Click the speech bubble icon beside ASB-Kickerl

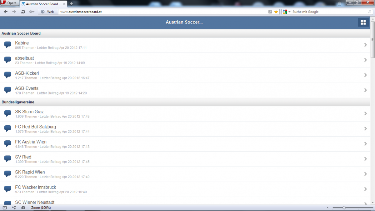point(8,75)
